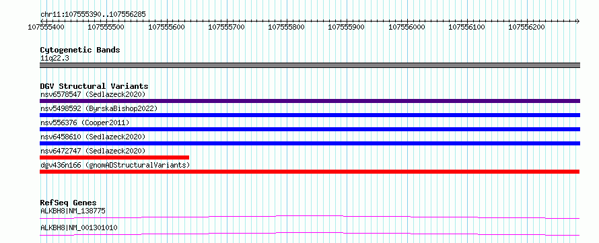Click ruler position 107555400
The width and height of the screenshot is (599, 243).
click(x=46, y=27)
